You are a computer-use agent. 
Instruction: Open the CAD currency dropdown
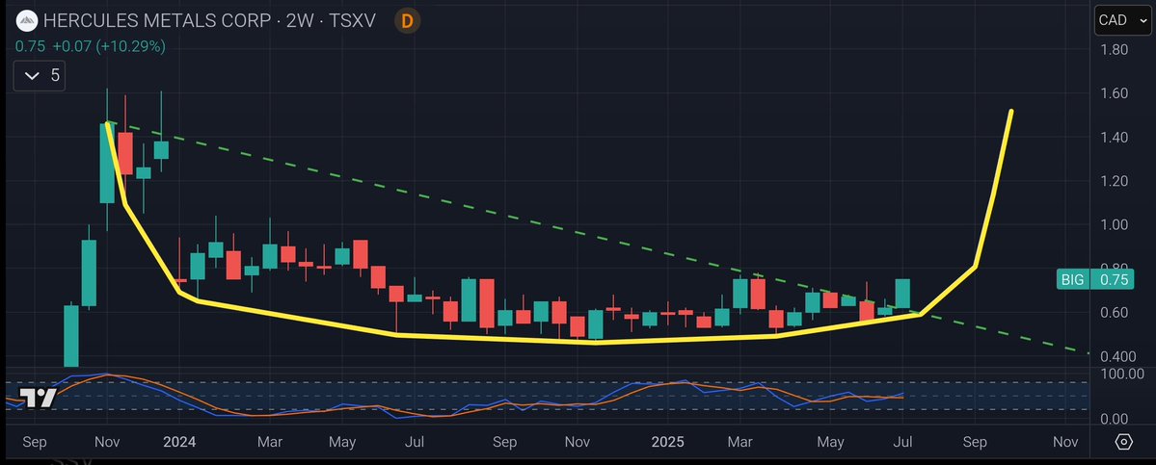(x=1121, y=20)
